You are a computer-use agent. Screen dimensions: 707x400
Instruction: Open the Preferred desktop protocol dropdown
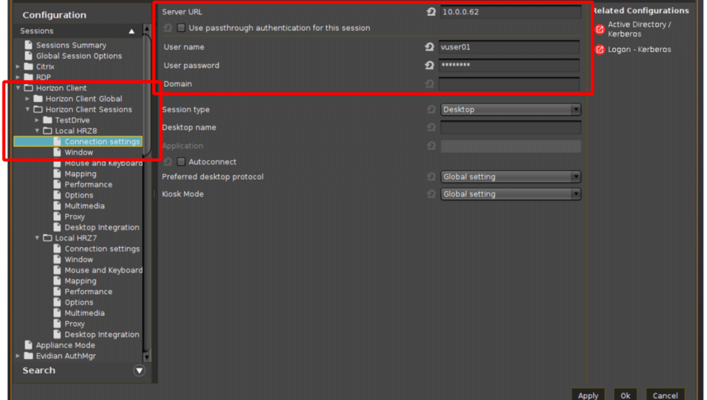coord(511,177)
